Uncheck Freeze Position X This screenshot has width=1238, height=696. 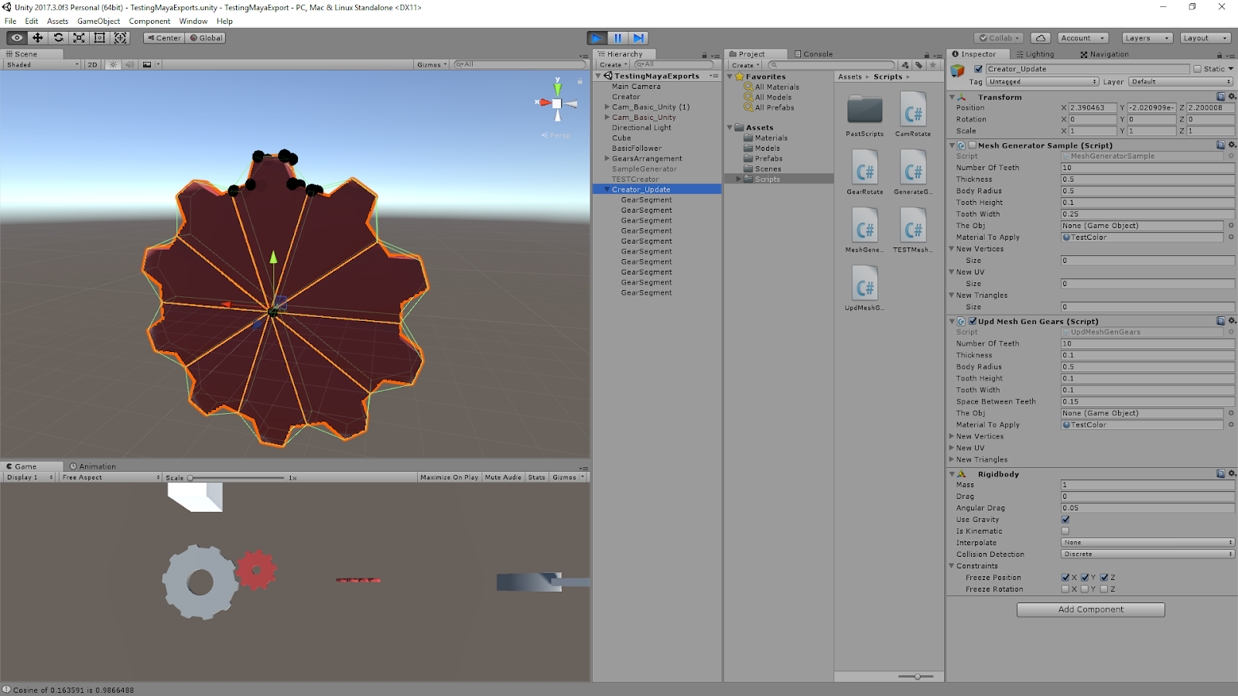point(1065,578)
